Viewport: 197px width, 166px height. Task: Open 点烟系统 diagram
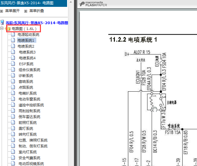[x=26, y=87]
